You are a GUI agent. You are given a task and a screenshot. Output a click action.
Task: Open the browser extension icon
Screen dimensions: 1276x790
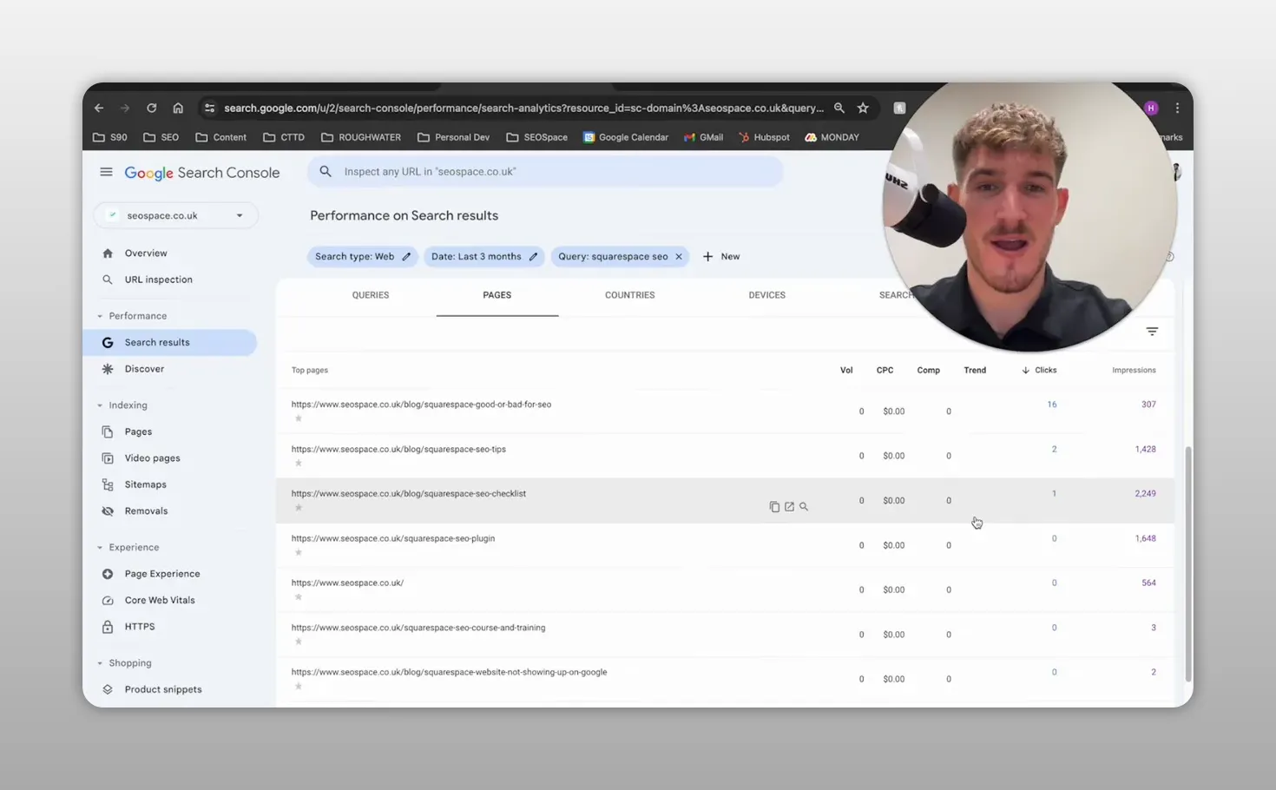pos(900,109)
